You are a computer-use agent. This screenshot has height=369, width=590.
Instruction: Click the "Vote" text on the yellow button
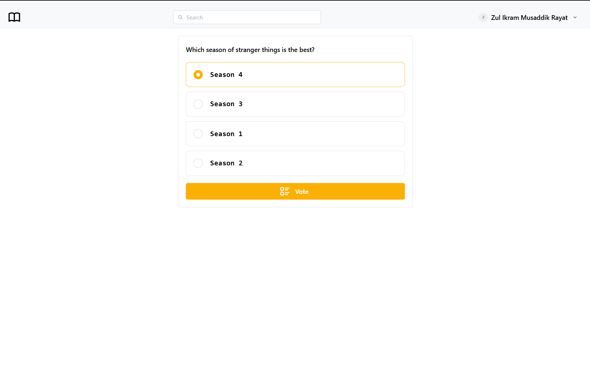coord(302,192)
